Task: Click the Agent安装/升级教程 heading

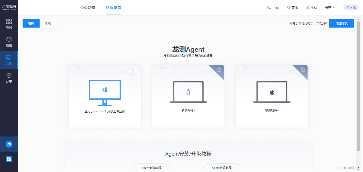Action: pos(188,154)
